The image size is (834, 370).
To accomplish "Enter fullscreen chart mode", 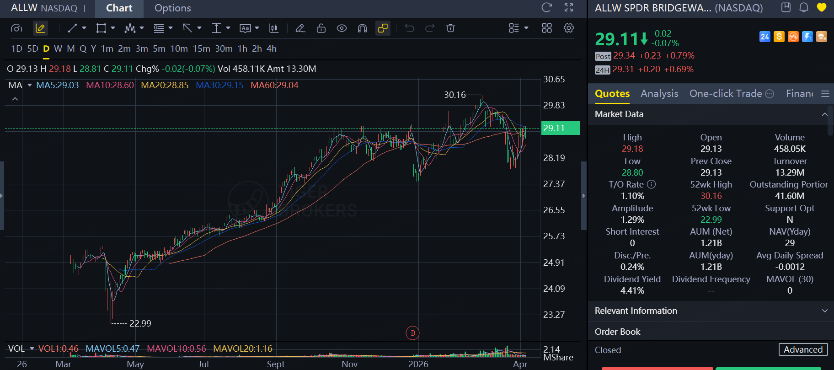I will click(568, 8).
